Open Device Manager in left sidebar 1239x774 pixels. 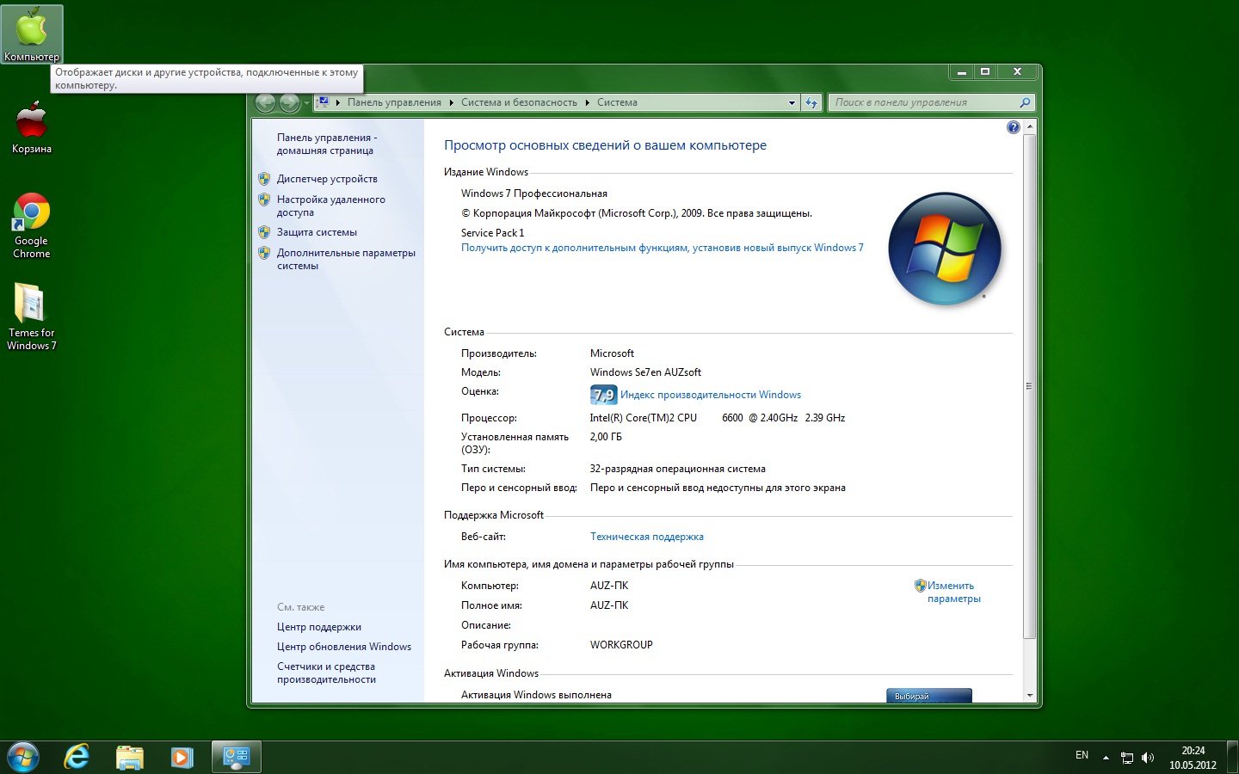327,179
